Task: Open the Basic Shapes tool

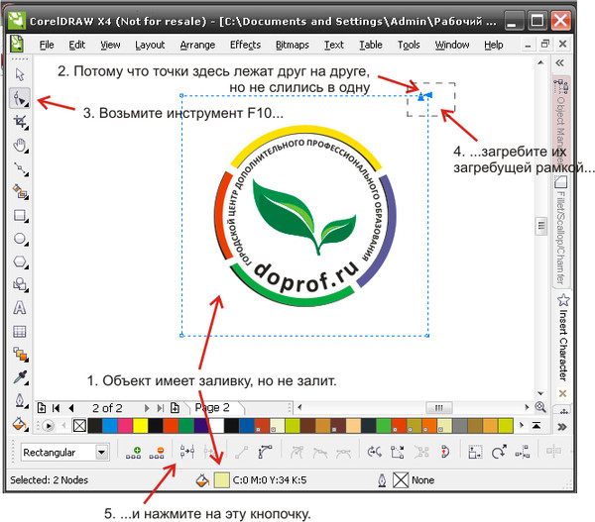Action: click(20, 284)
